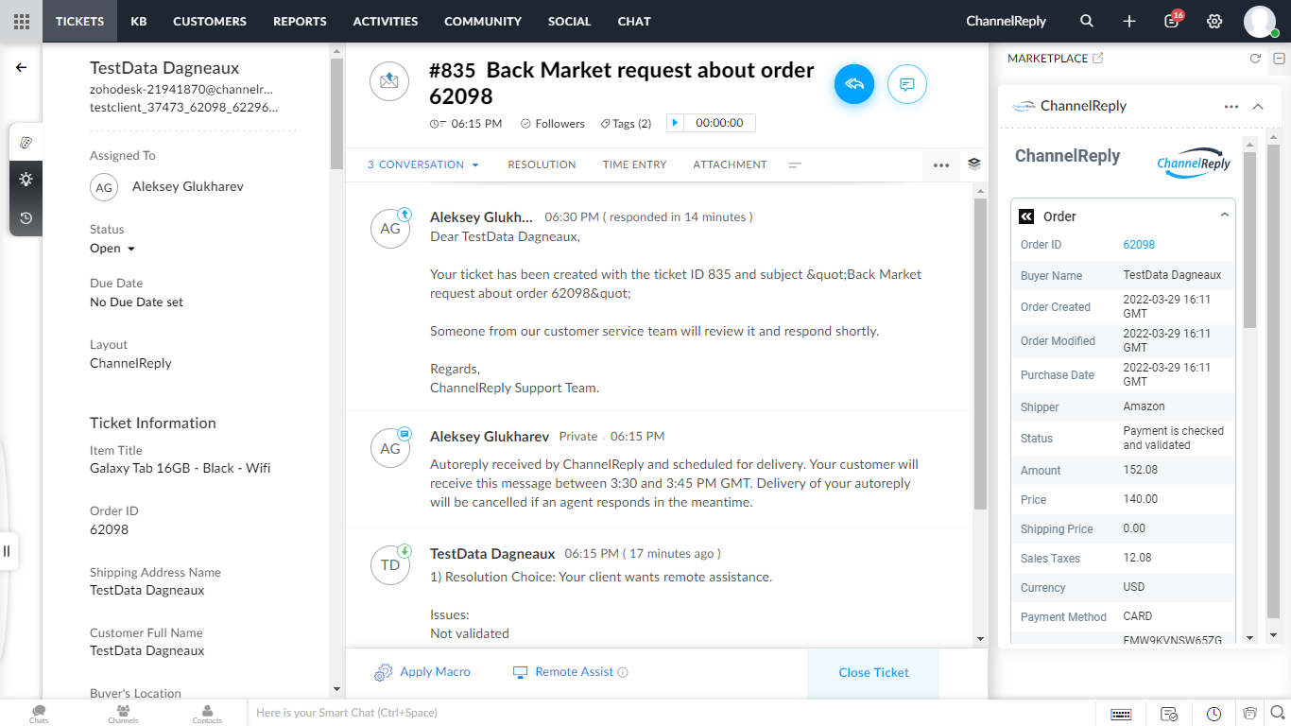This screenshot has width=1291, height=726.
Task: Click the timer display 00:00:00
Action: 719,123
